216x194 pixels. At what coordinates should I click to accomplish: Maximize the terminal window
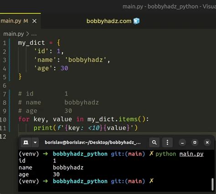coord(195,143)
